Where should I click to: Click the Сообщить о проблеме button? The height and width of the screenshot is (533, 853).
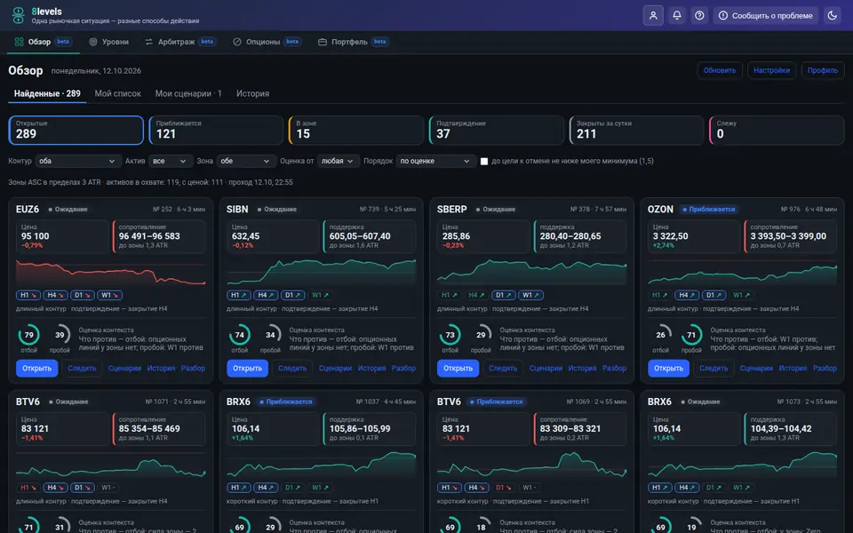click(766, 15)
